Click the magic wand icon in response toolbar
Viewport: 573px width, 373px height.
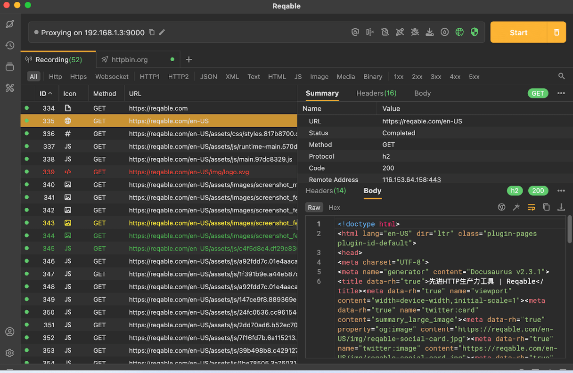[x=516, y=207]
